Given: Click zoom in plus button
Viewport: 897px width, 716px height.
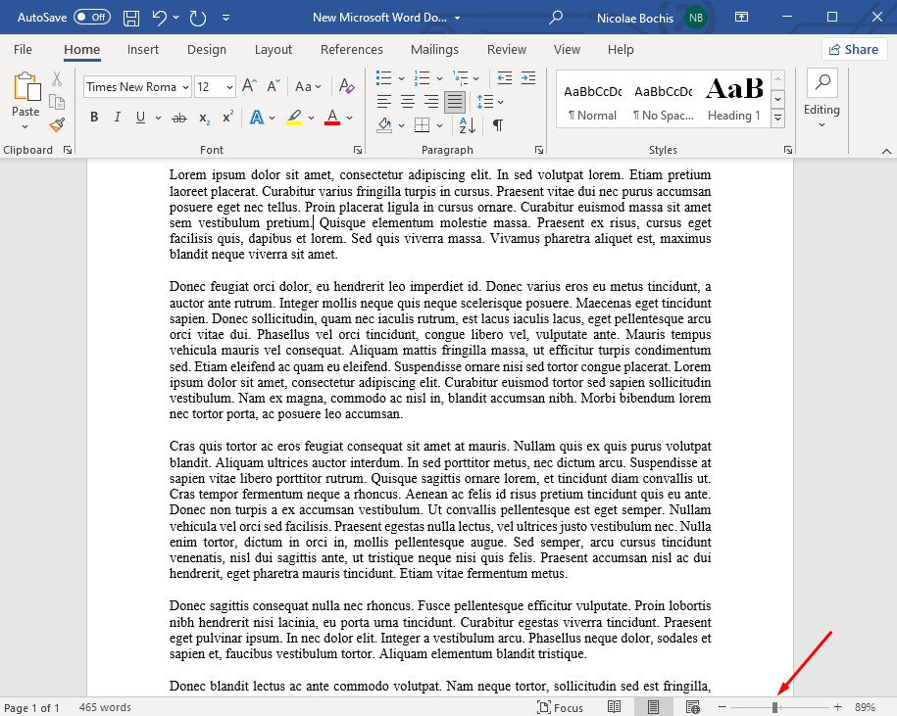Looking at the screenshot, I should 837,707.
